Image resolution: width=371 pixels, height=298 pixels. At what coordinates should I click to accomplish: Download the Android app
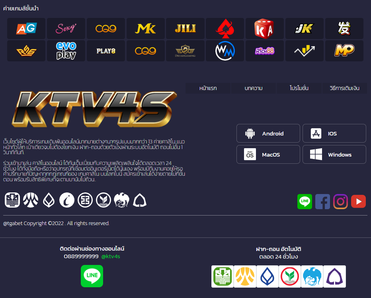268,133
